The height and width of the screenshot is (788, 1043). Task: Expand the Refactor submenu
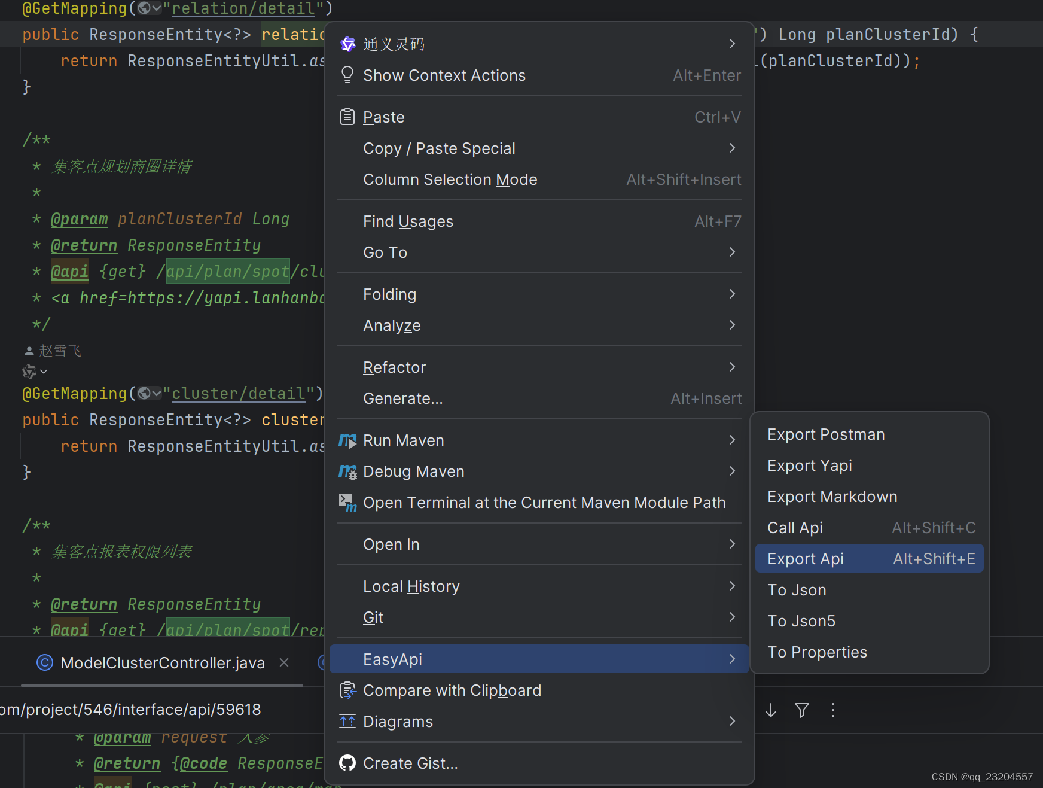(732, 367)
